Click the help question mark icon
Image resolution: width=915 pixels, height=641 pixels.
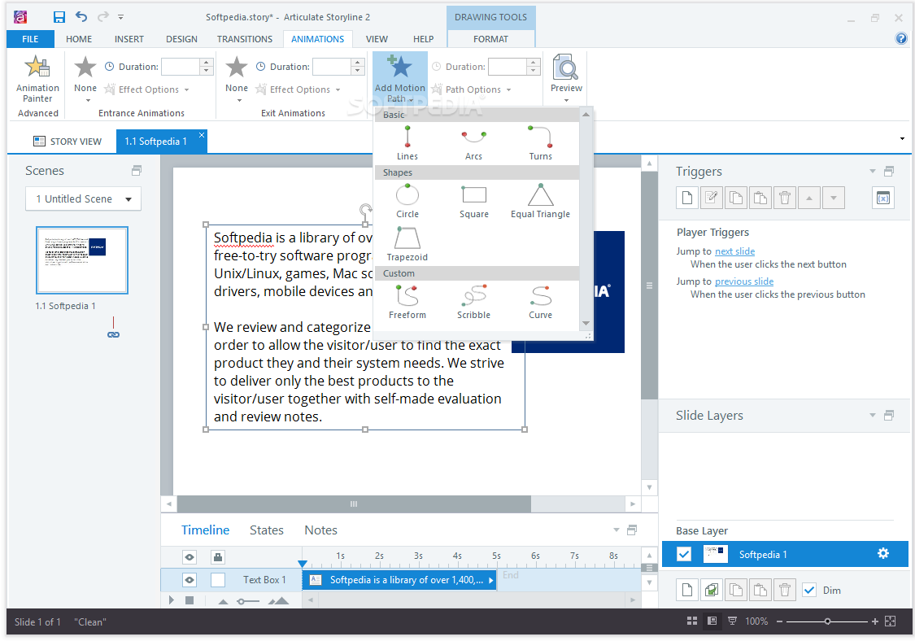click(900, 38)
